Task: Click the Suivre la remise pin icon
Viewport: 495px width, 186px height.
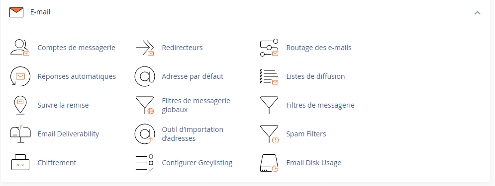Action: [x=20, y=105]
